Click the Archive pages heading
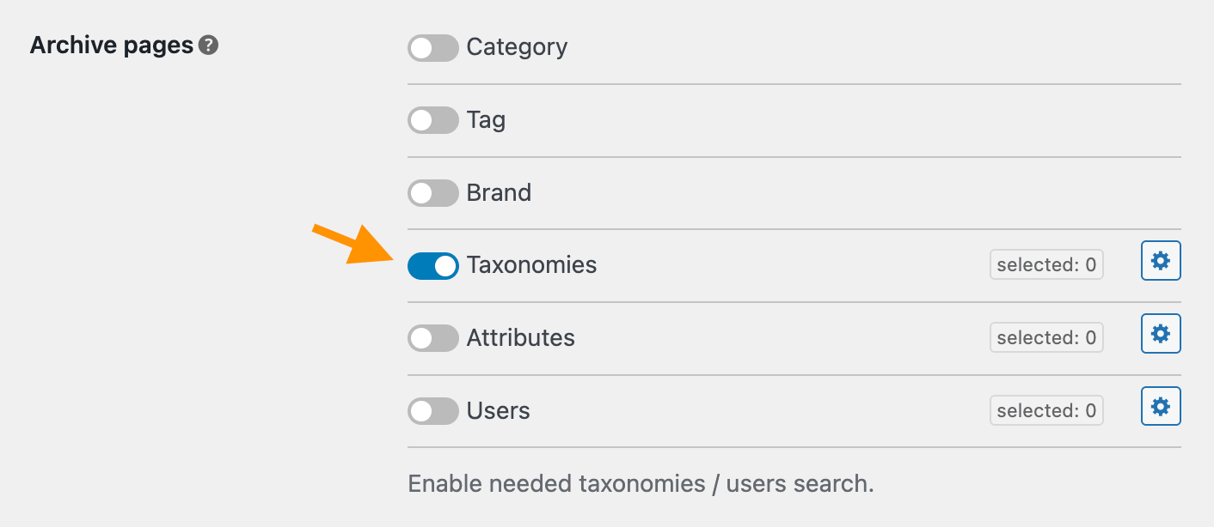Image resolution: width=1214 pixels, height=527 pixels. pos(112,45)
